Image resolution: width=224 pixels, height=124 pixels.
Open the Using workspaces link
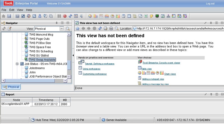pyautogui.click(x=91, y=69)
